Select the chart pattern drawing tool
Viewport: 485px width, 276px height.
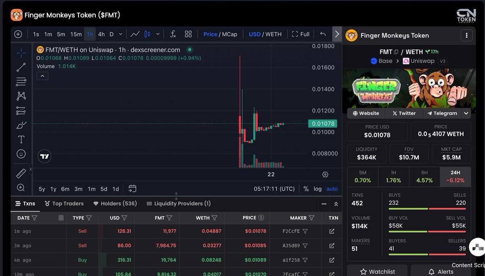click(21, 96)
